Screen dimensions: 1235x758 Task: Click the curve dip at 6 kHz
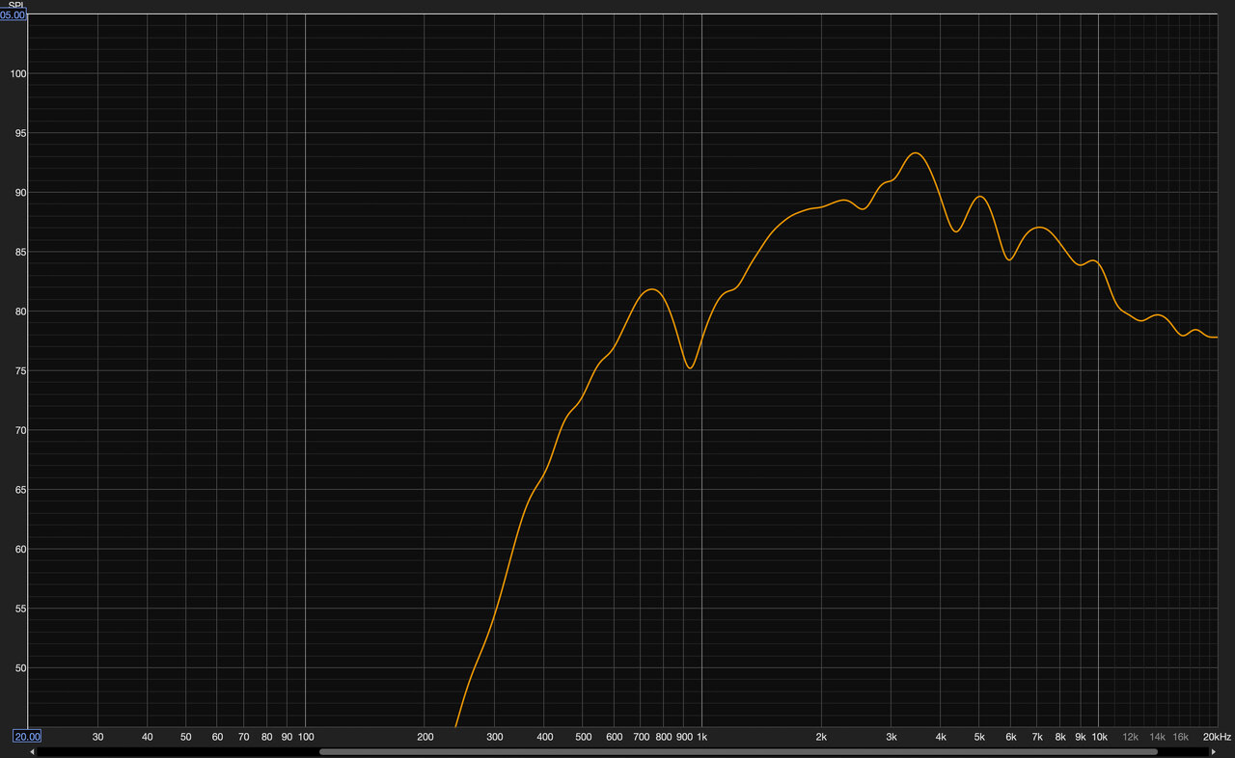1009,259
